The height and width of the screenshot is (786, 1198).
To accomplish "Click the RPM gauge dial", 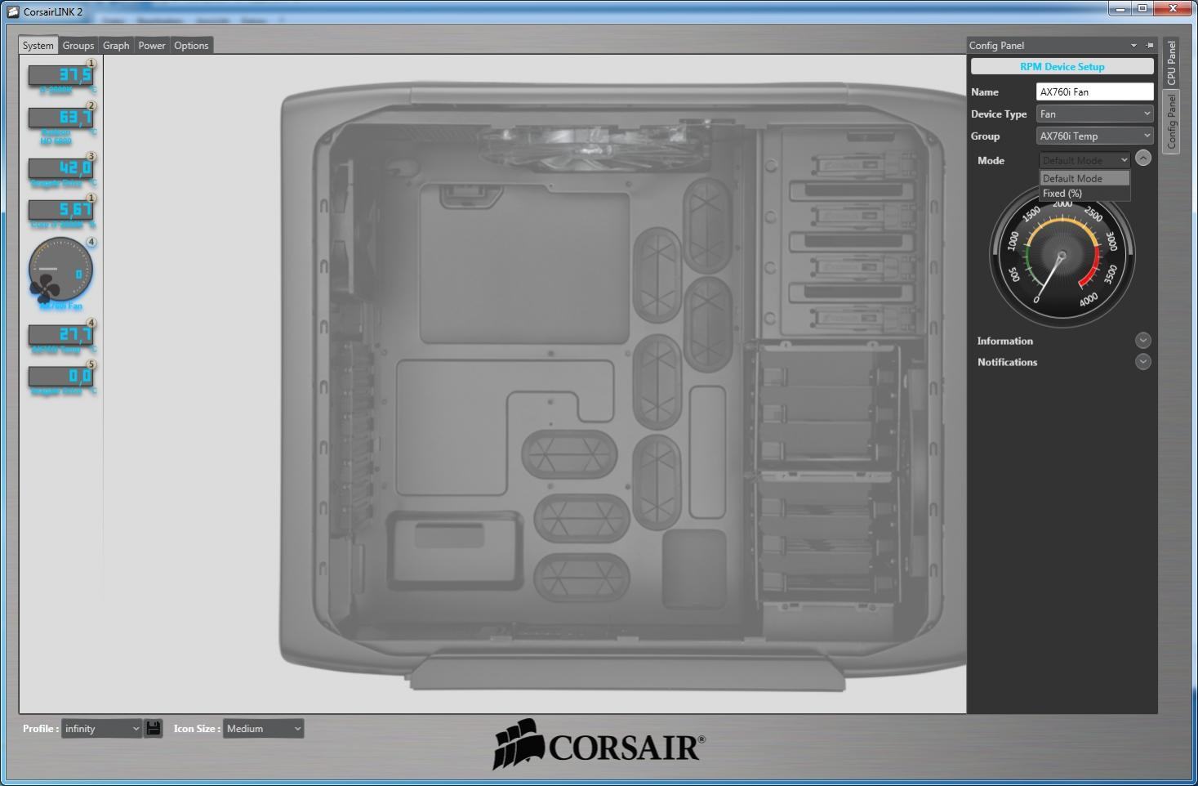I will (x=1062, y=256).
